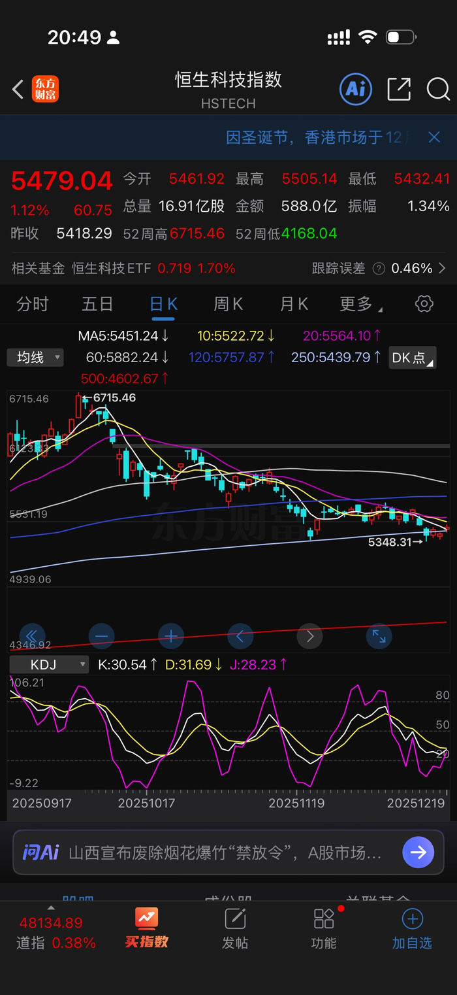Tap the 6715.46 high marker on chart
Screen dimensions: 457x995
click(110, 397)
